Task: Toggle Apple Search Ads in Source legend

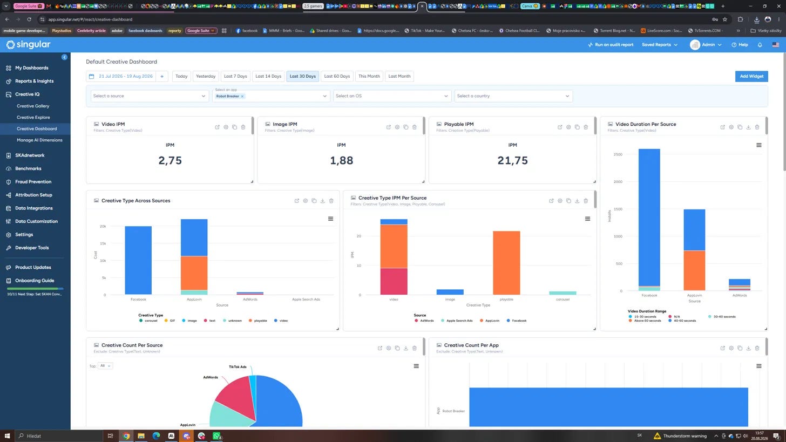Action: (457, 321)
